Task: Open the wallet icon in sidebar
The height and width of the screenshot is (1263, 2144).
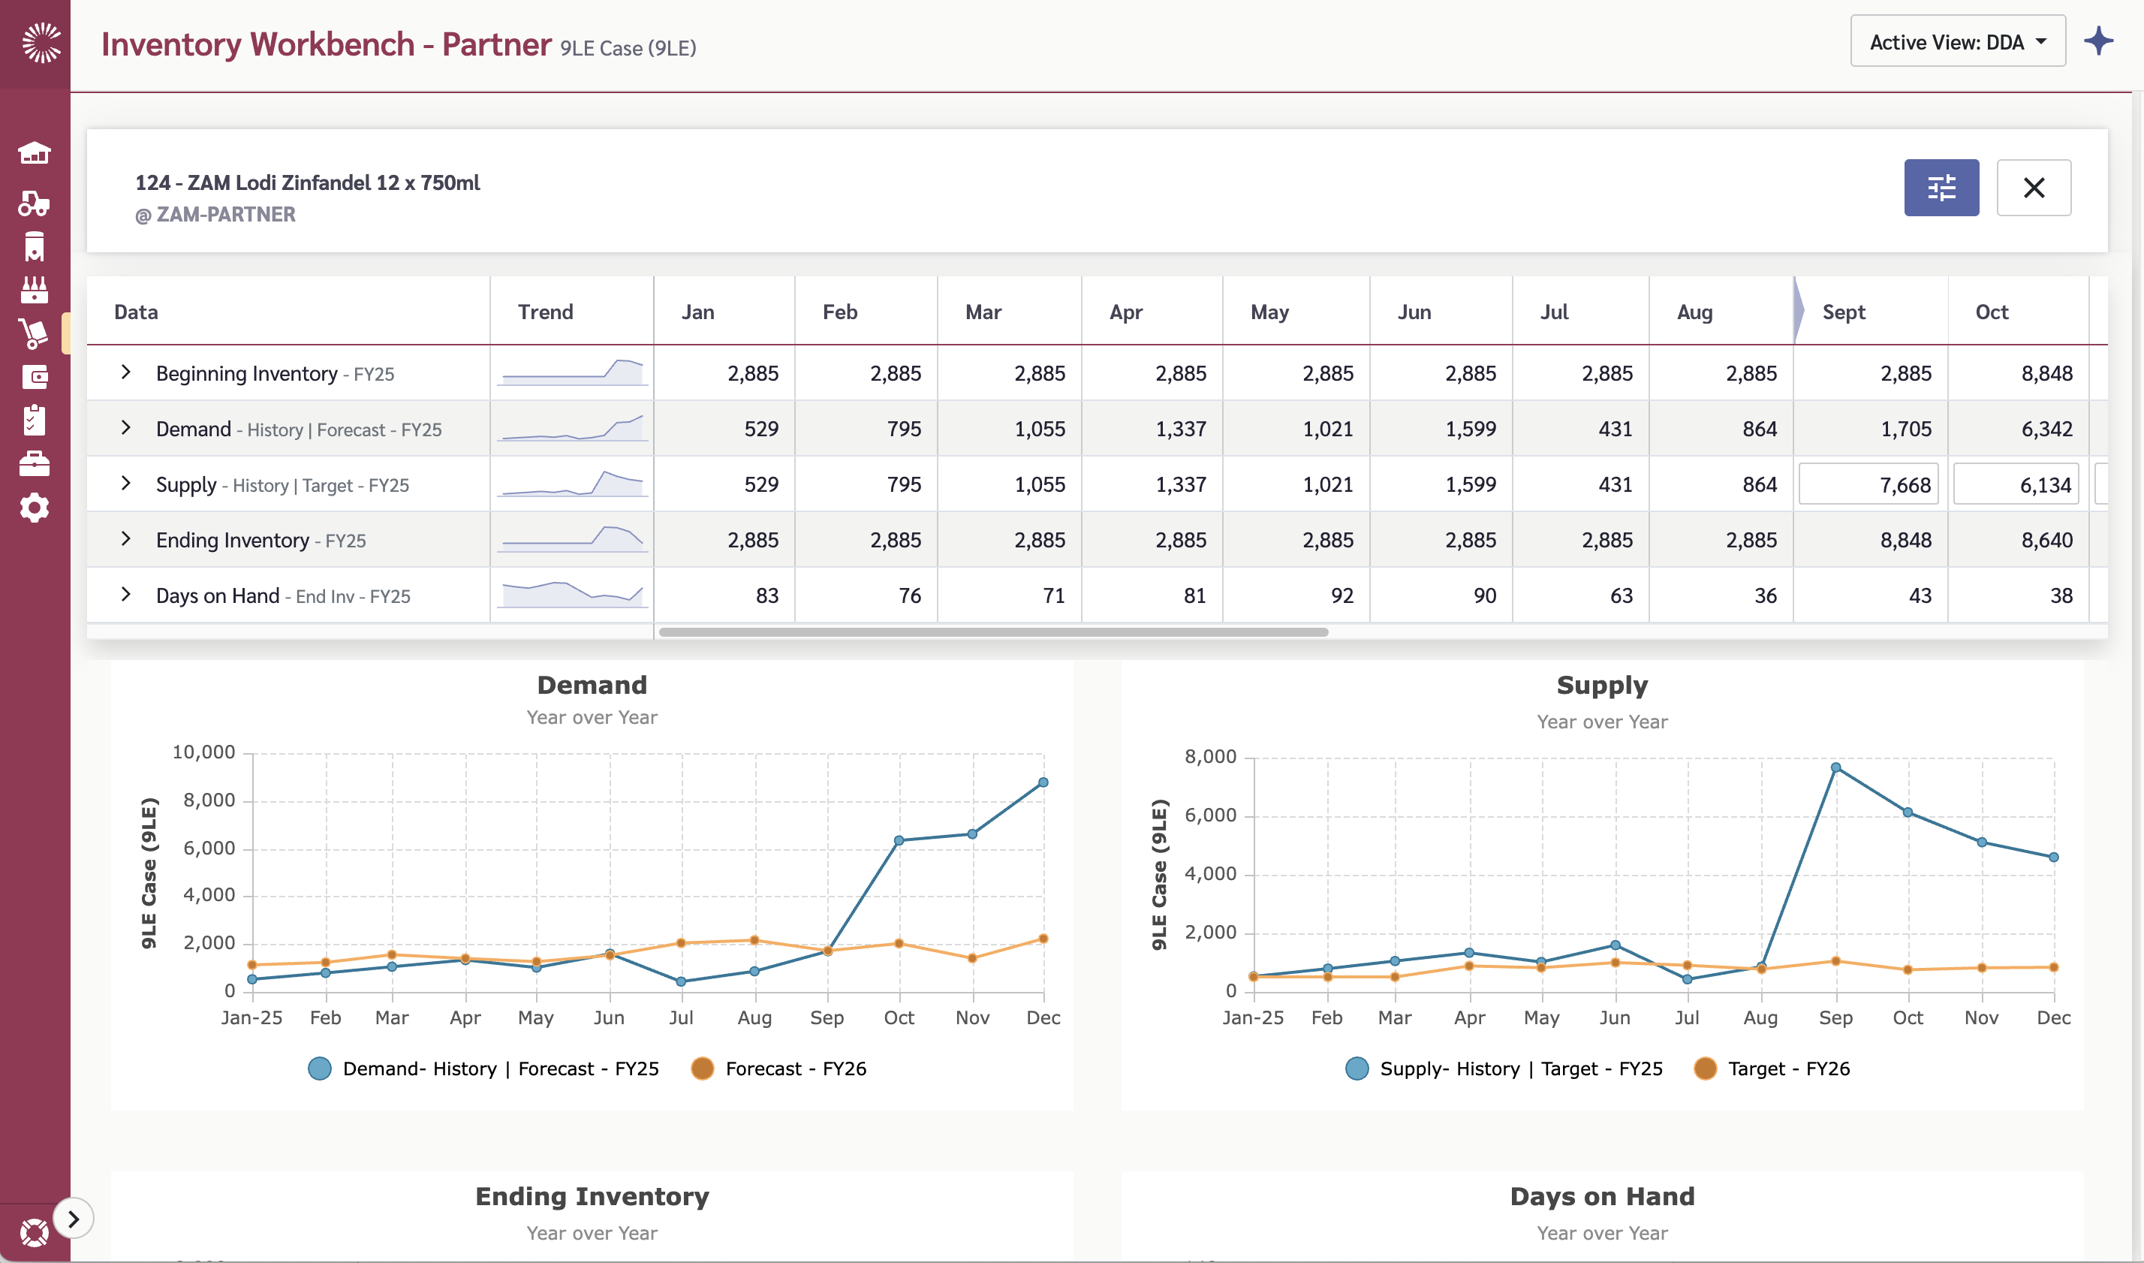Action: pyautogui.click(x=34, y=377)
